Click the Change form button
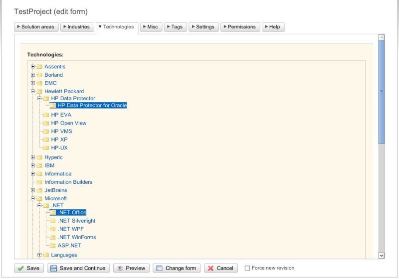The image size is (399, 279). tap(177, 268)
